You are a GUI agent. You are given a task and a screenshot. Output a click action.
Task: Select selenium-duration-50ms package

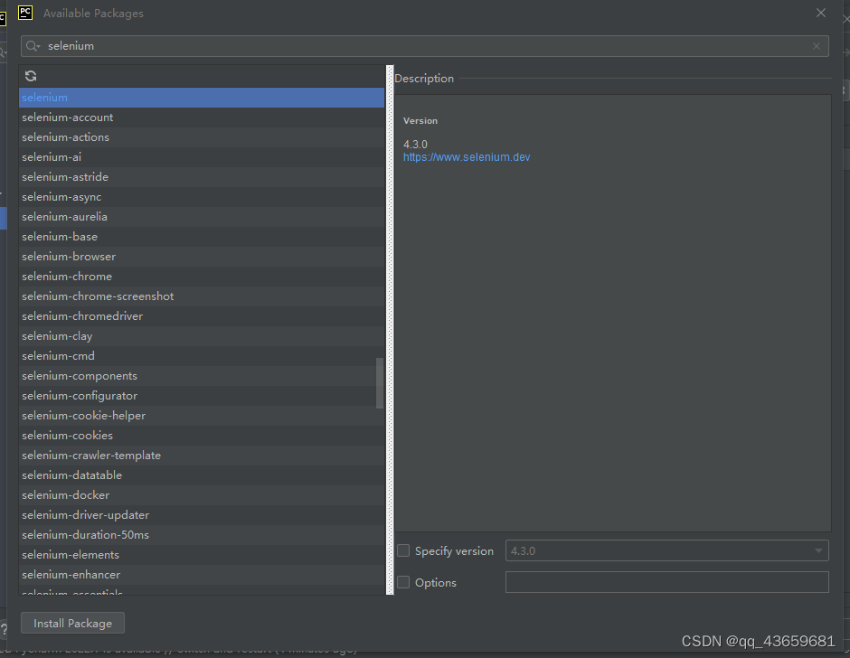coord(202,534)
